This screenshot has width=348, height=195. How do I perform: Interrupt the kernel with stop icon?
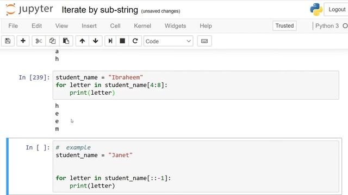click(x=122, y=41)
